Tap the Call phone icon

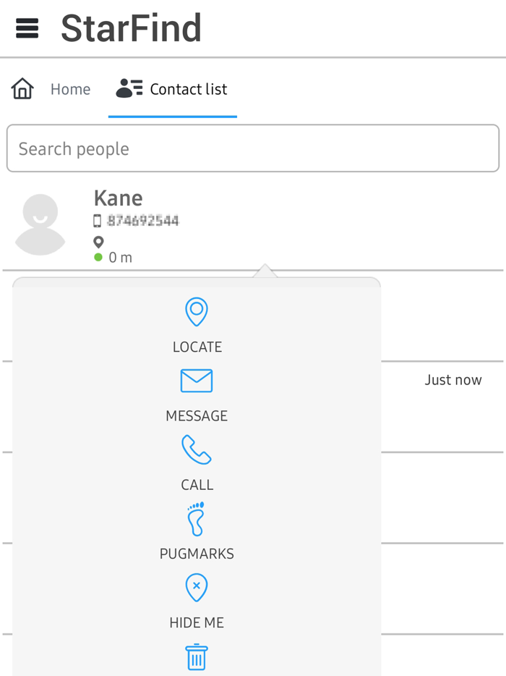[x=197, y=449]
